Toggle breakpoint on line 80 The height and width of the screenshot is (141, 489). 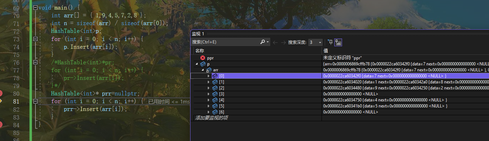click(x=1, y=93)
